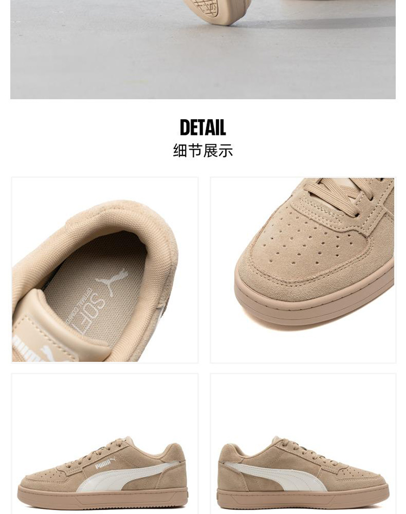The height and width of the screenshot is (514, 406).
Task: Click the bold DETAIL heading
Action: 203,127
